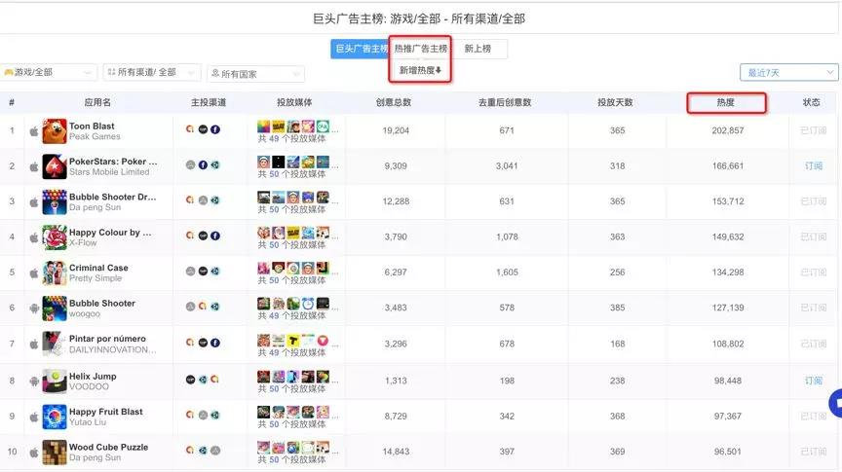Click the Android platform icon in Helix Jump row
The width and height of the screenshot is (842, 472).
click(34, 381)
